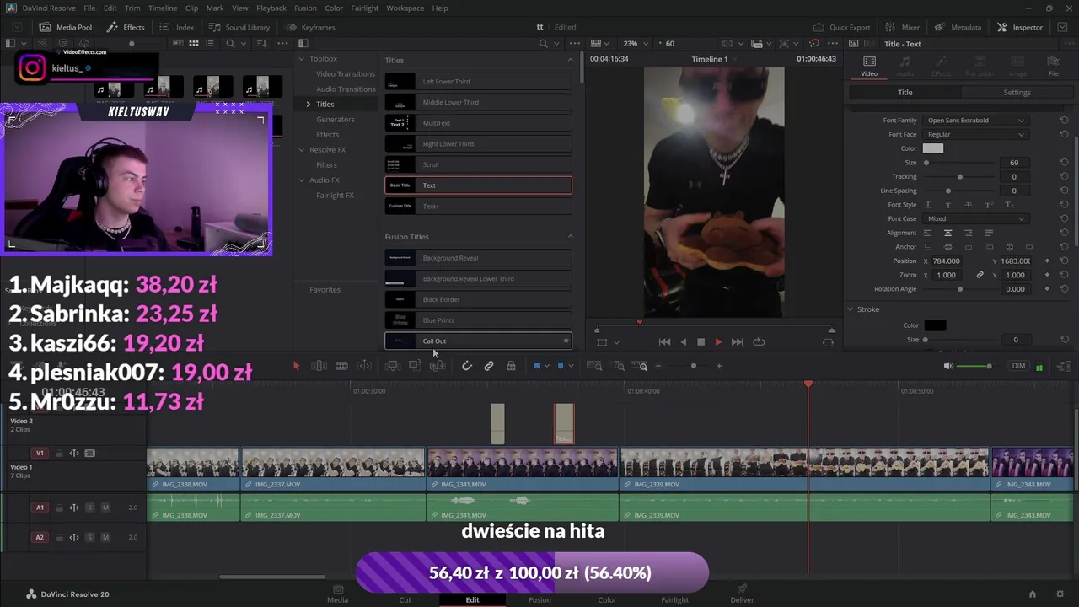Collapse the Toolbox tree

point(302,59)
